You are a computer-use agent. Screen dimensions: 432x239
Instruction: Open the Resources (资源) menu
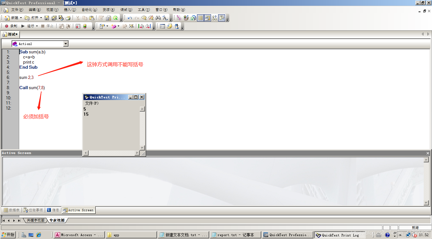coord(109,10)
